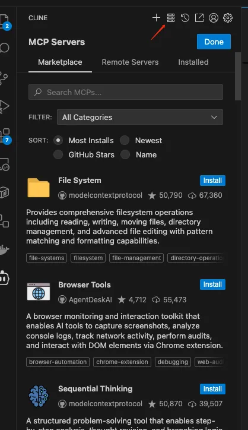
Task: Open the All Categories filter dropdown
Action: [140, 118]
